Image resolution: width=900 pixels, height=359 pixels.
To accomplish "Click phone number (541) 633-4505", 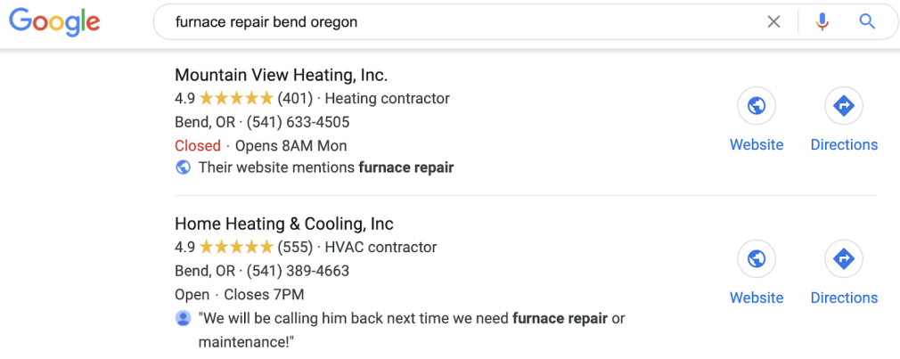I will click(x=298, y=122).
